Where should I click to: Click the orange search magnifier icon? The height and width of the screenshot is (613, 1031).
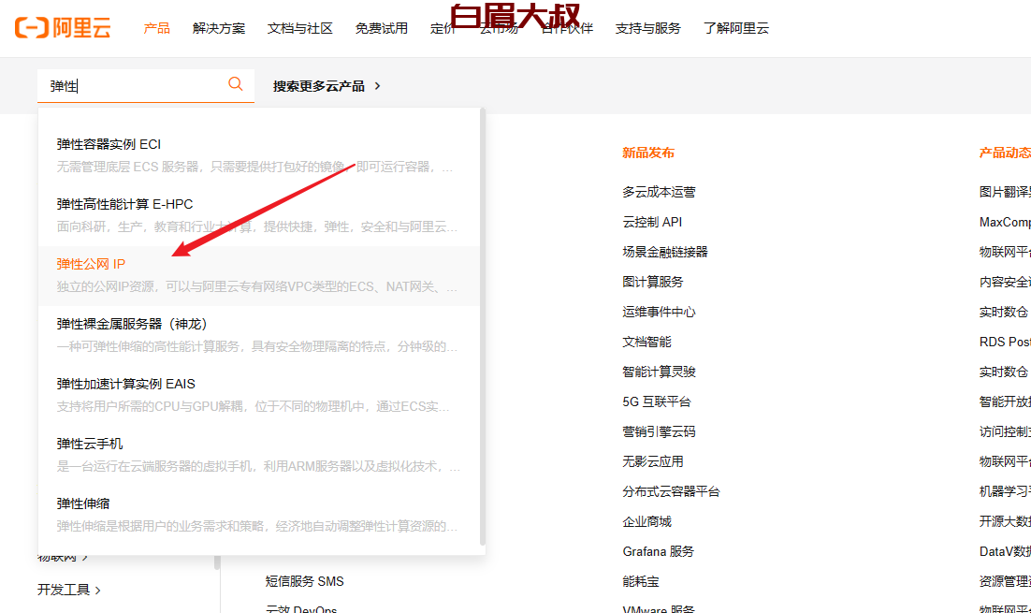(236, 84)
